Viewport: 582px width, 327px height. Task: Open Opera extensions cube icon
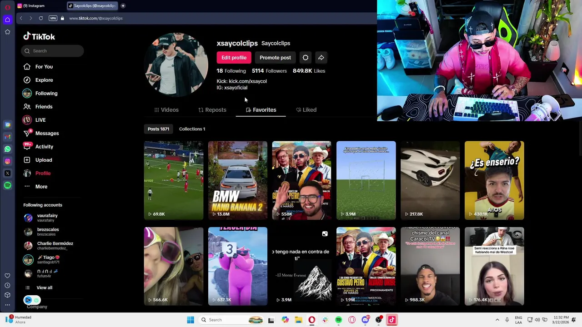[x=7, y=295]
